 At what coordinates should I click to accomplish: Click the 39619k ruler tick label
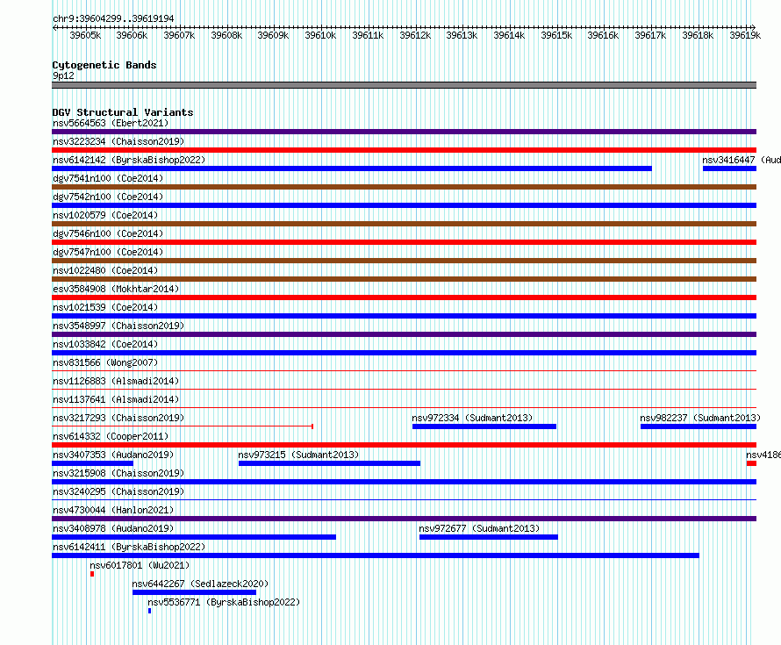tap(745, 35)
